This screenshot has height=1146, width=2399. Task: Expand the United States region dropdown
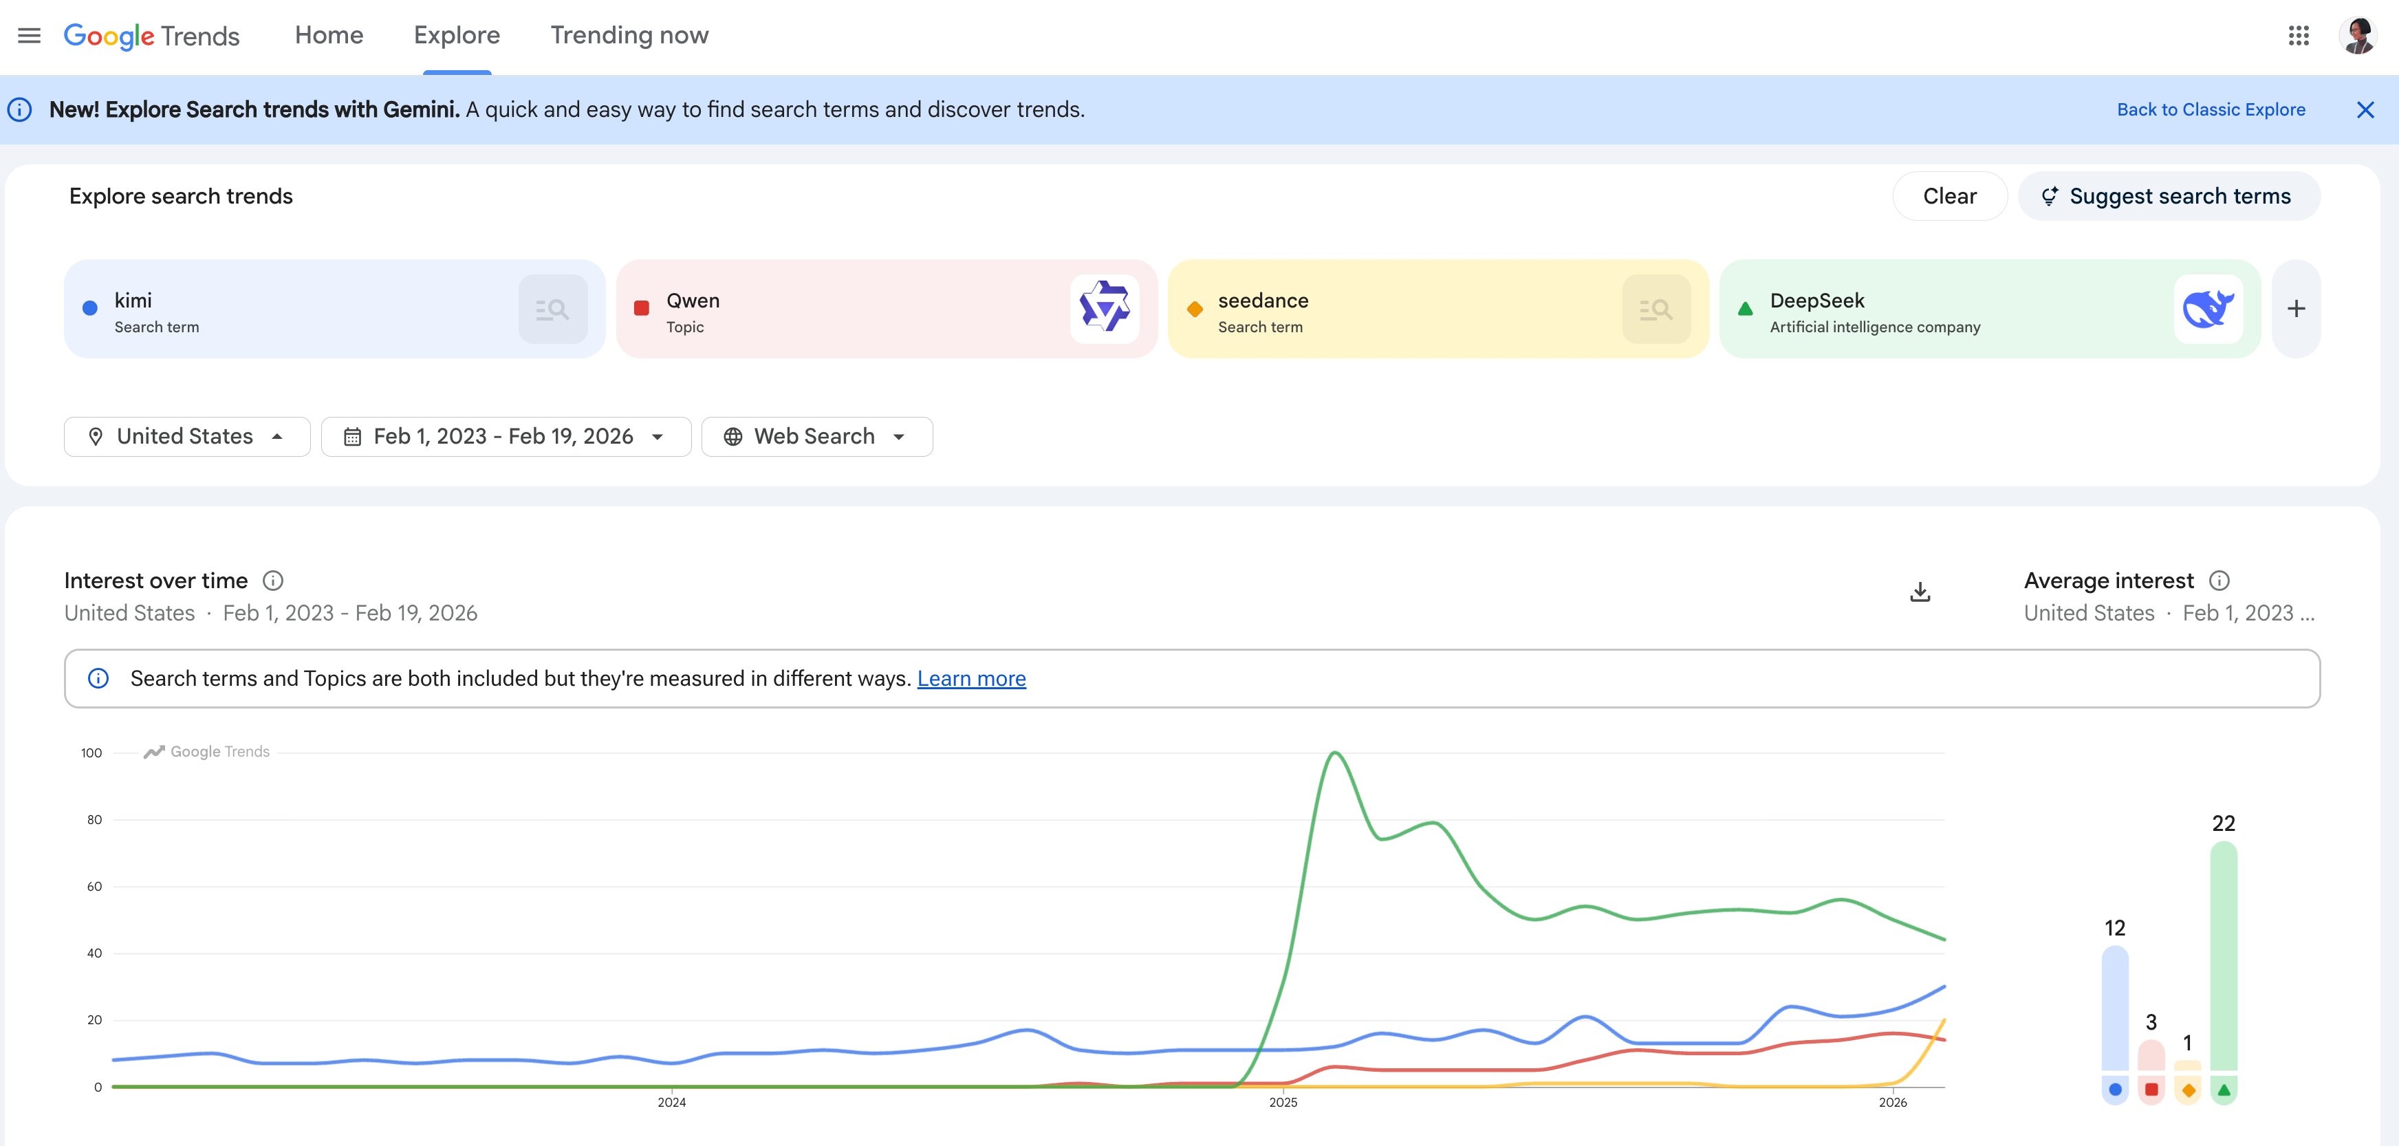(x=186, y=436)
